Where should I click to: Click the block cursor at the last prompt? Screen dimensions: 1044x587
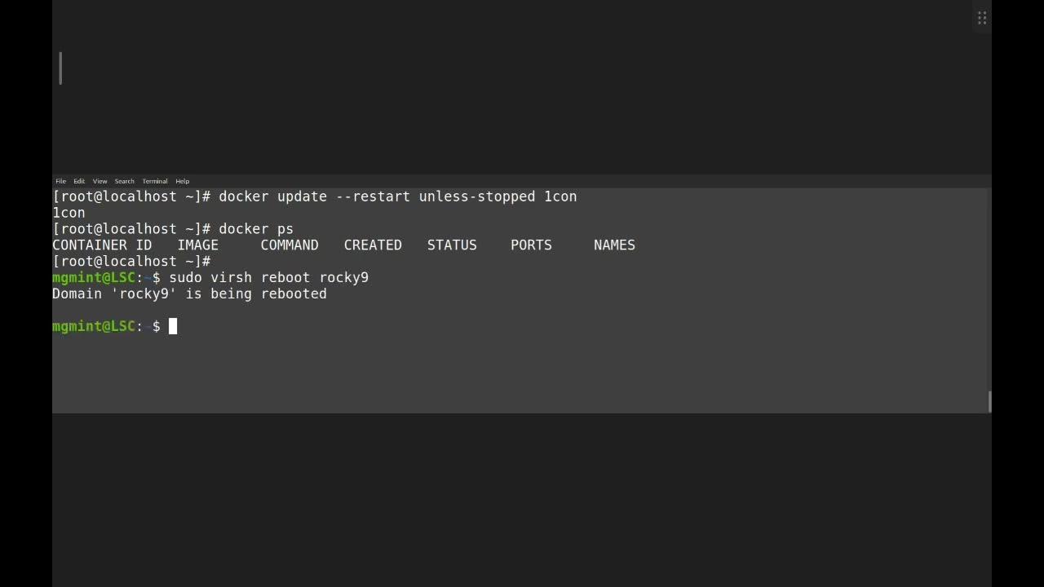[173, 326]
